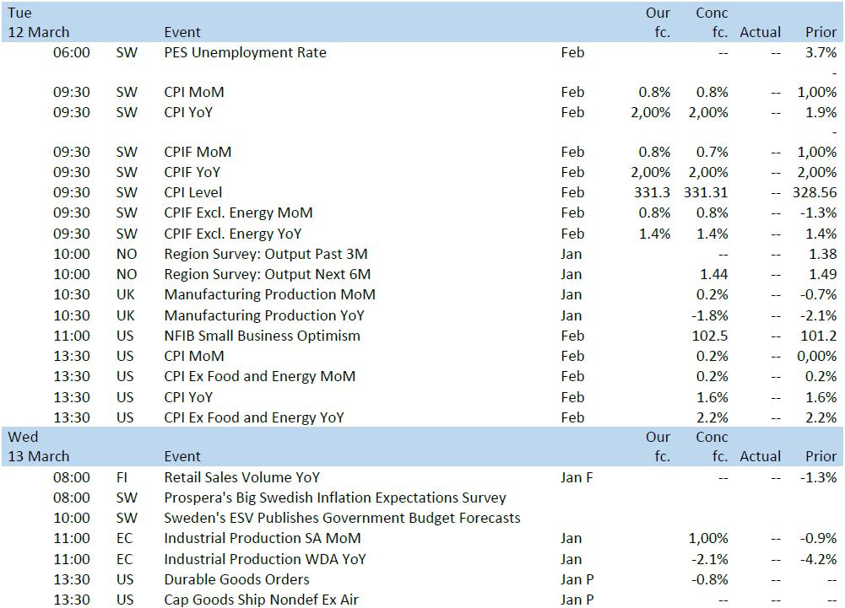
Task: Click the 11:00 time for NFIB
Action: (x=72, y=336)
